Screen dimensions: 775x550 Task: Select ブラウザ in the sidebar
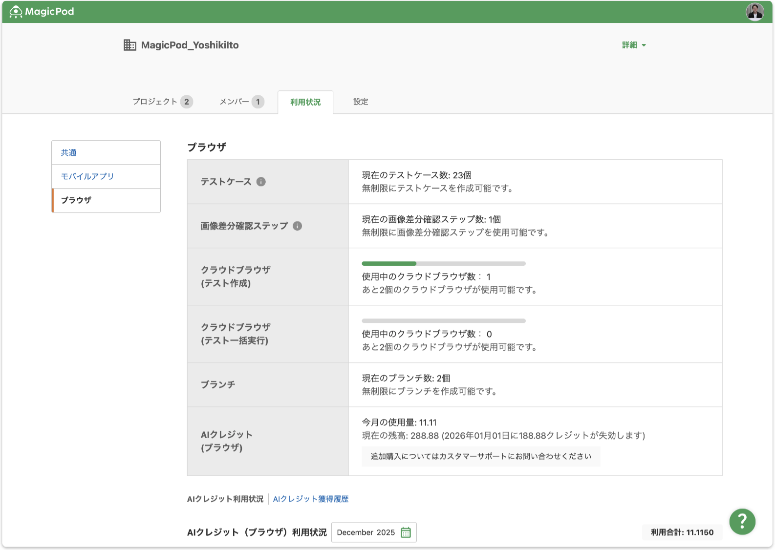(x=106, y=200)
